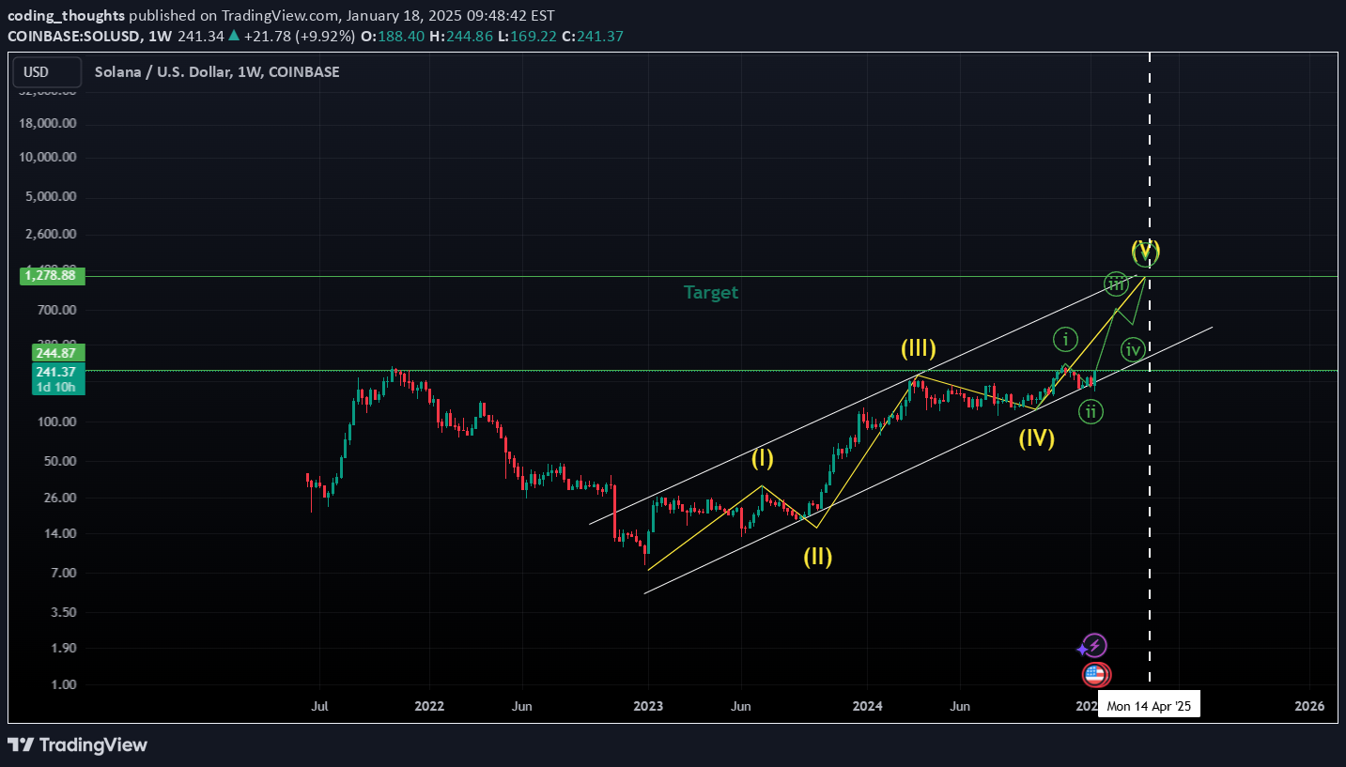Select the circled 'i' wave marker
Viewport: 1346px width, 767px height.
tap(1064, 339)
